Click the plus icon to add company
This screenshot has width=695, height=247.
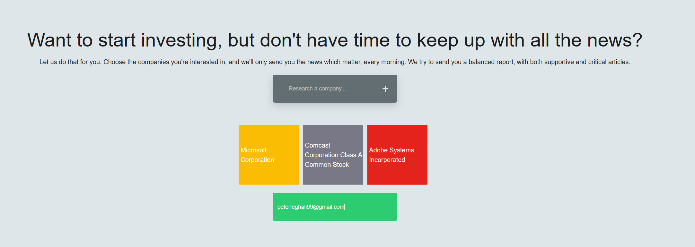point(385,89)
